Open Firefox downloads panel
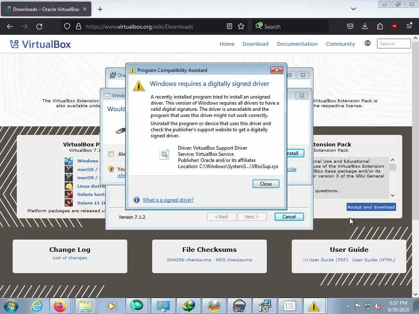This screenshot has height=314, width=419. click(365, 27)
